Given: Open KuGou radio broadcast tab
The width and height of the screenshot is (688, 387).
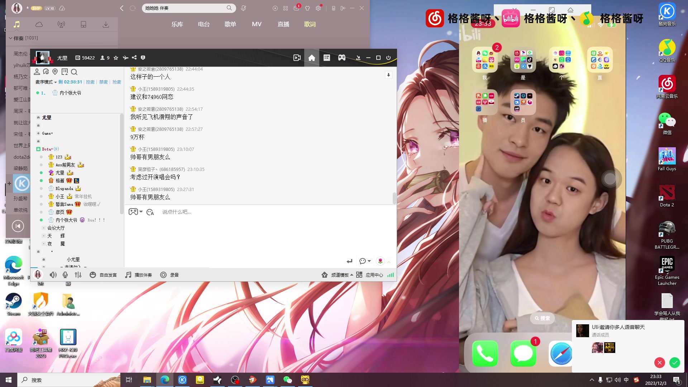Looking at the screenshot, I should 61,24.
